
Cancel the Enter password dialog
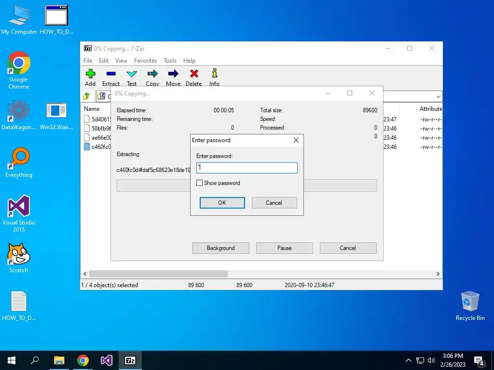click(274, 203)
